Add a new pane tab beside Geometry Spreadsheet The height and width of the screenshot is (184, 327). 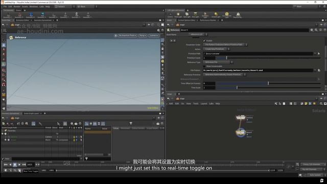[x=57, y=20]
